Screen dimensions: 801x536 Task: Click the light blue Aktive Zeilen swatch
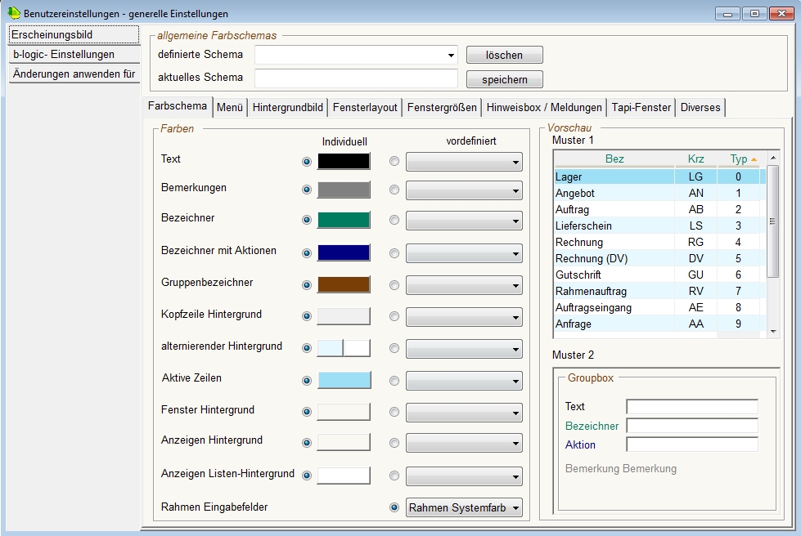click(x=344, y=380)
